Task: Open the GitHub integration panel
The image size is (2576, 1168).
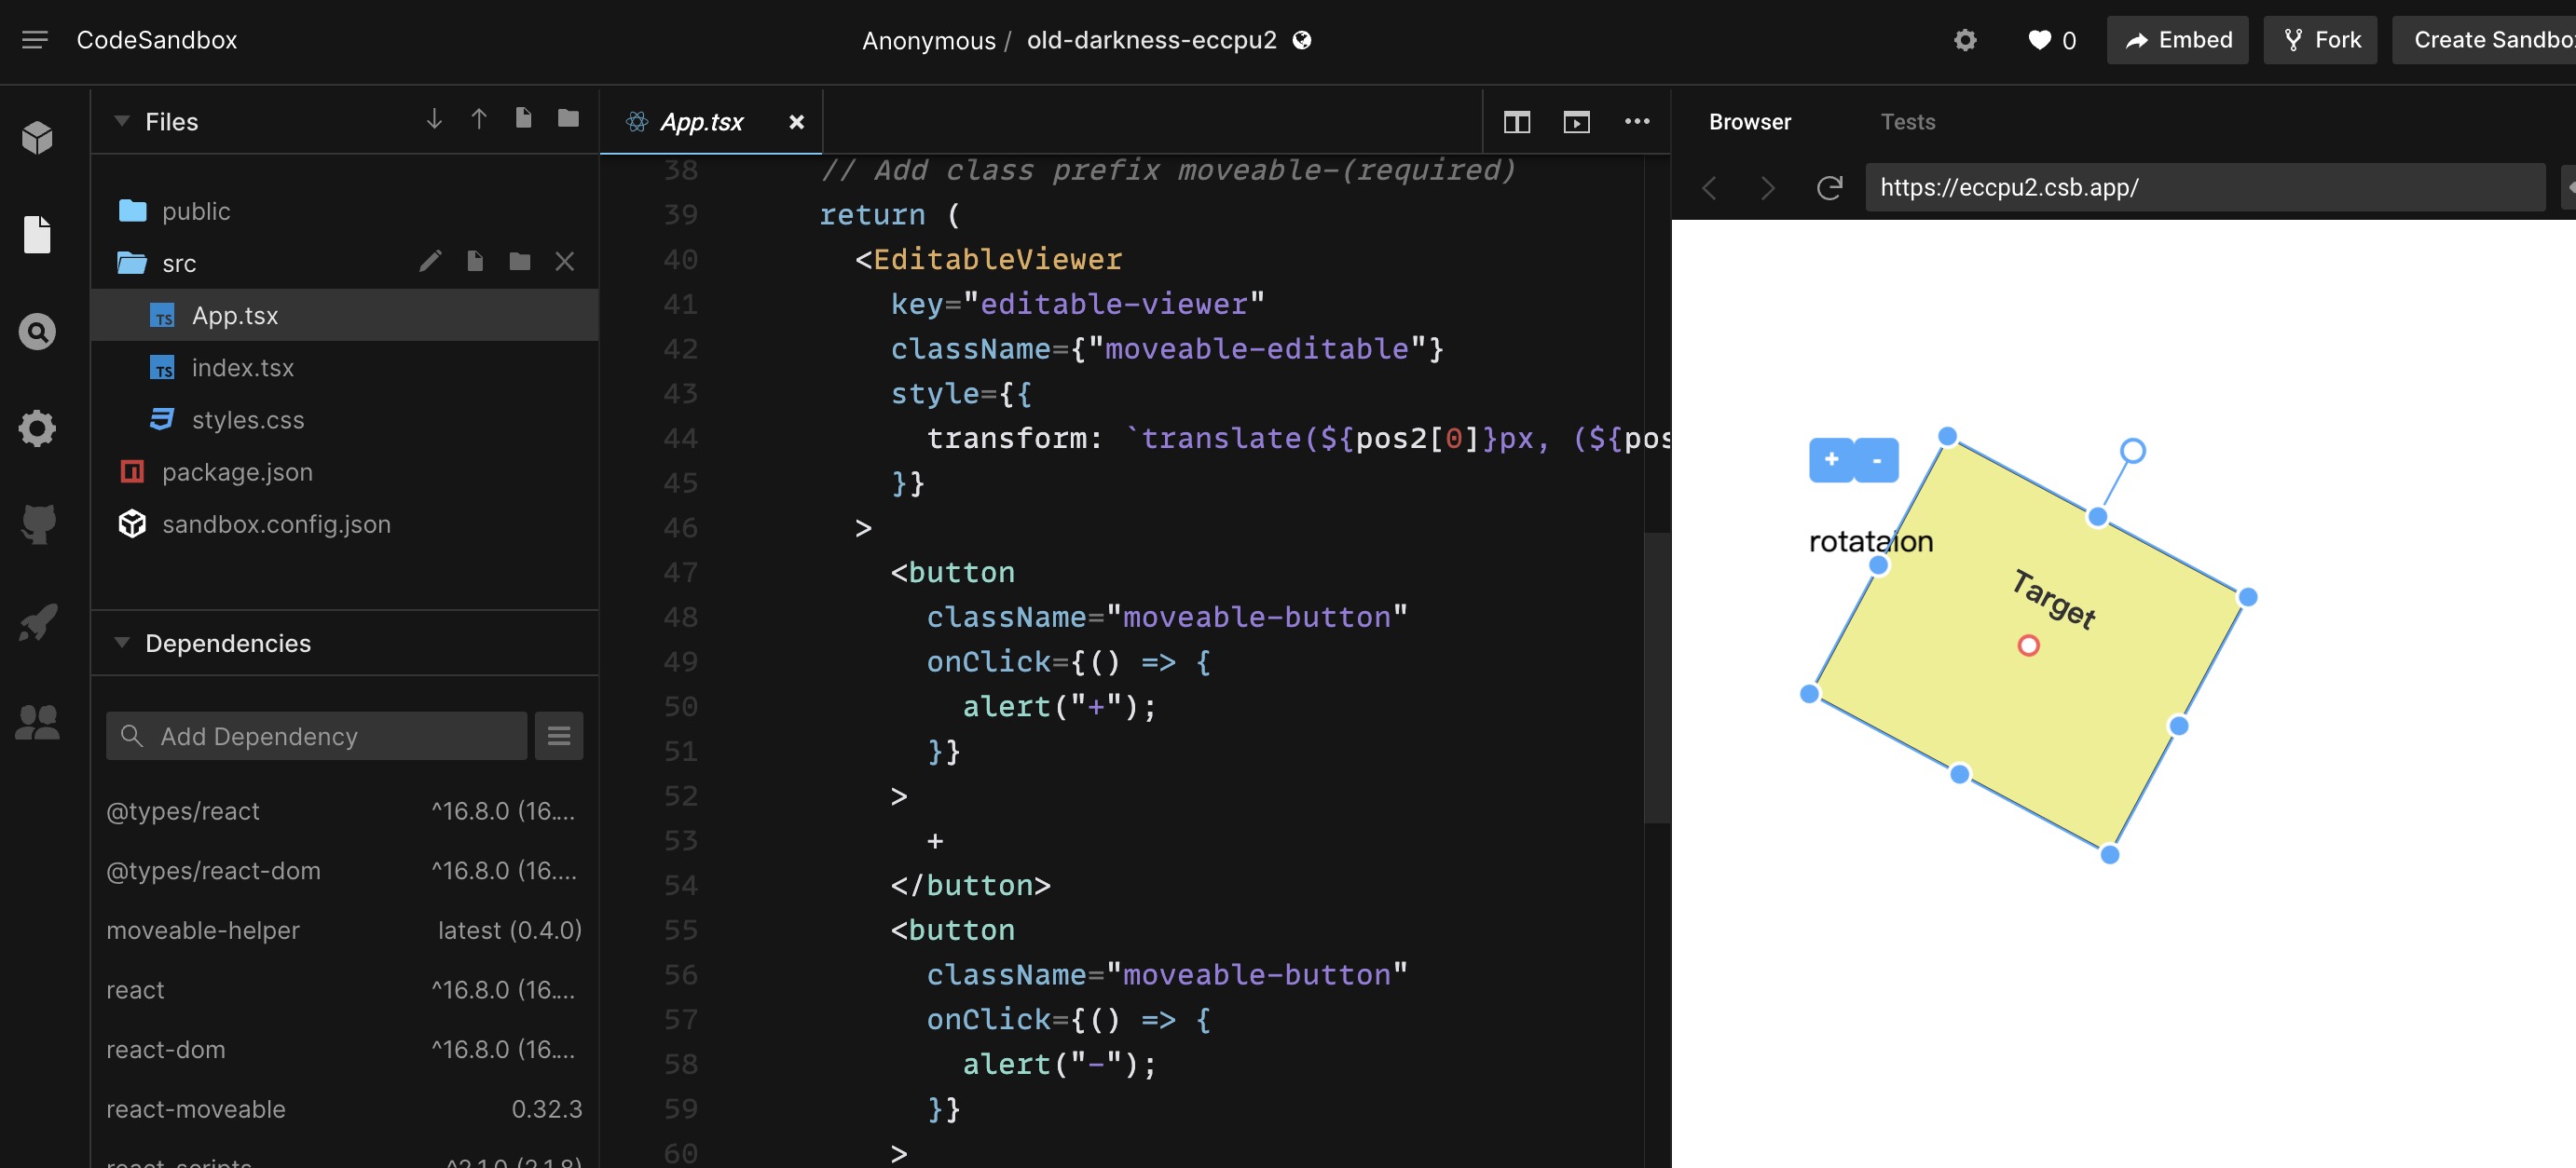Action: 37,523
